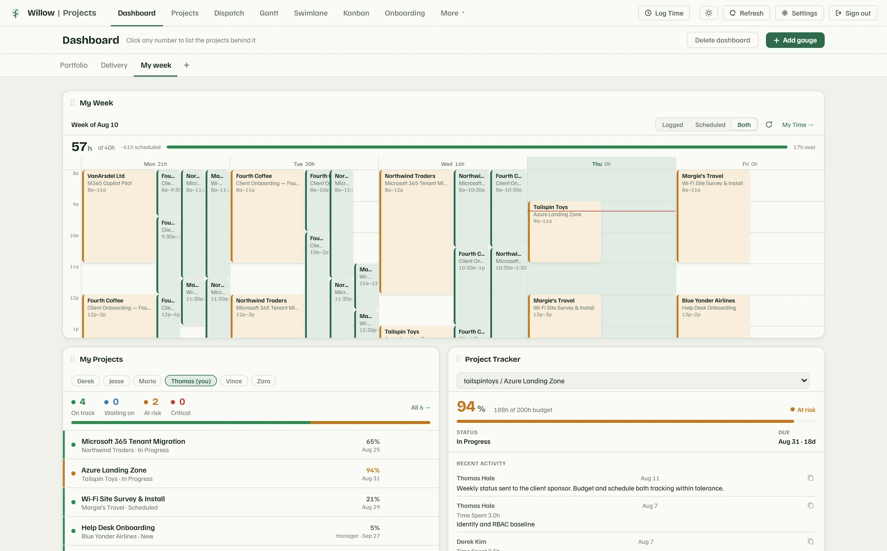Copy the Aug 11 Thomas Hale activity entry
The image size is (887, 551).
click(811, 478)
